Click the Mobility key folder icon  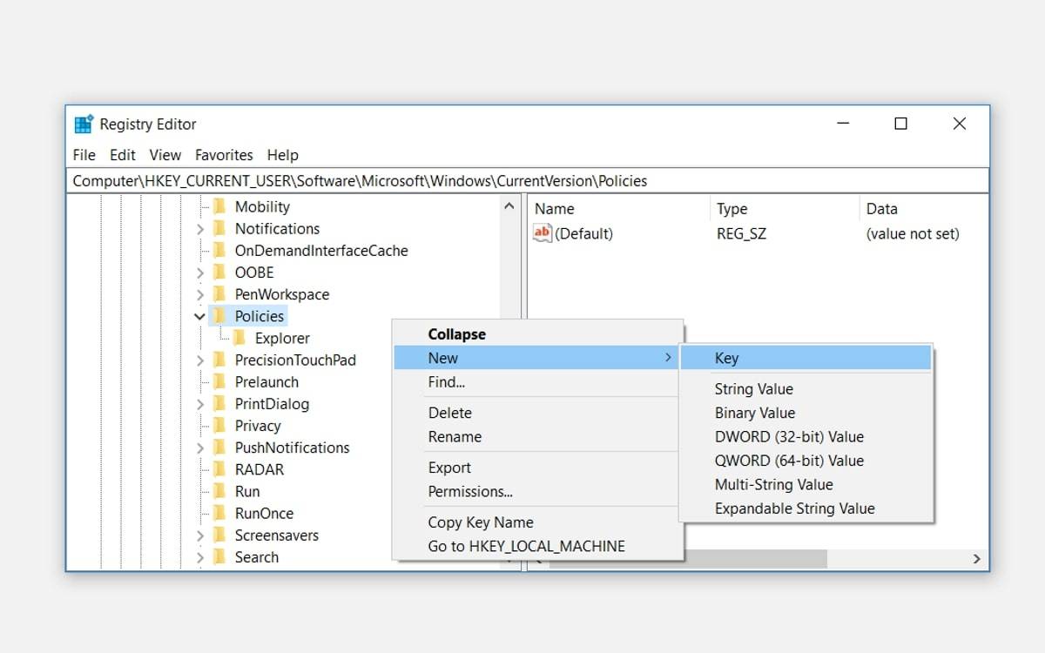(x=220, y=206)
